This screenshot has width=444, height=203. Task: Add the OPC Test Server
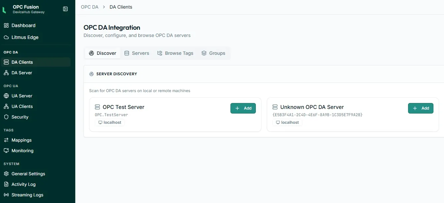click(x=243, y=108)
